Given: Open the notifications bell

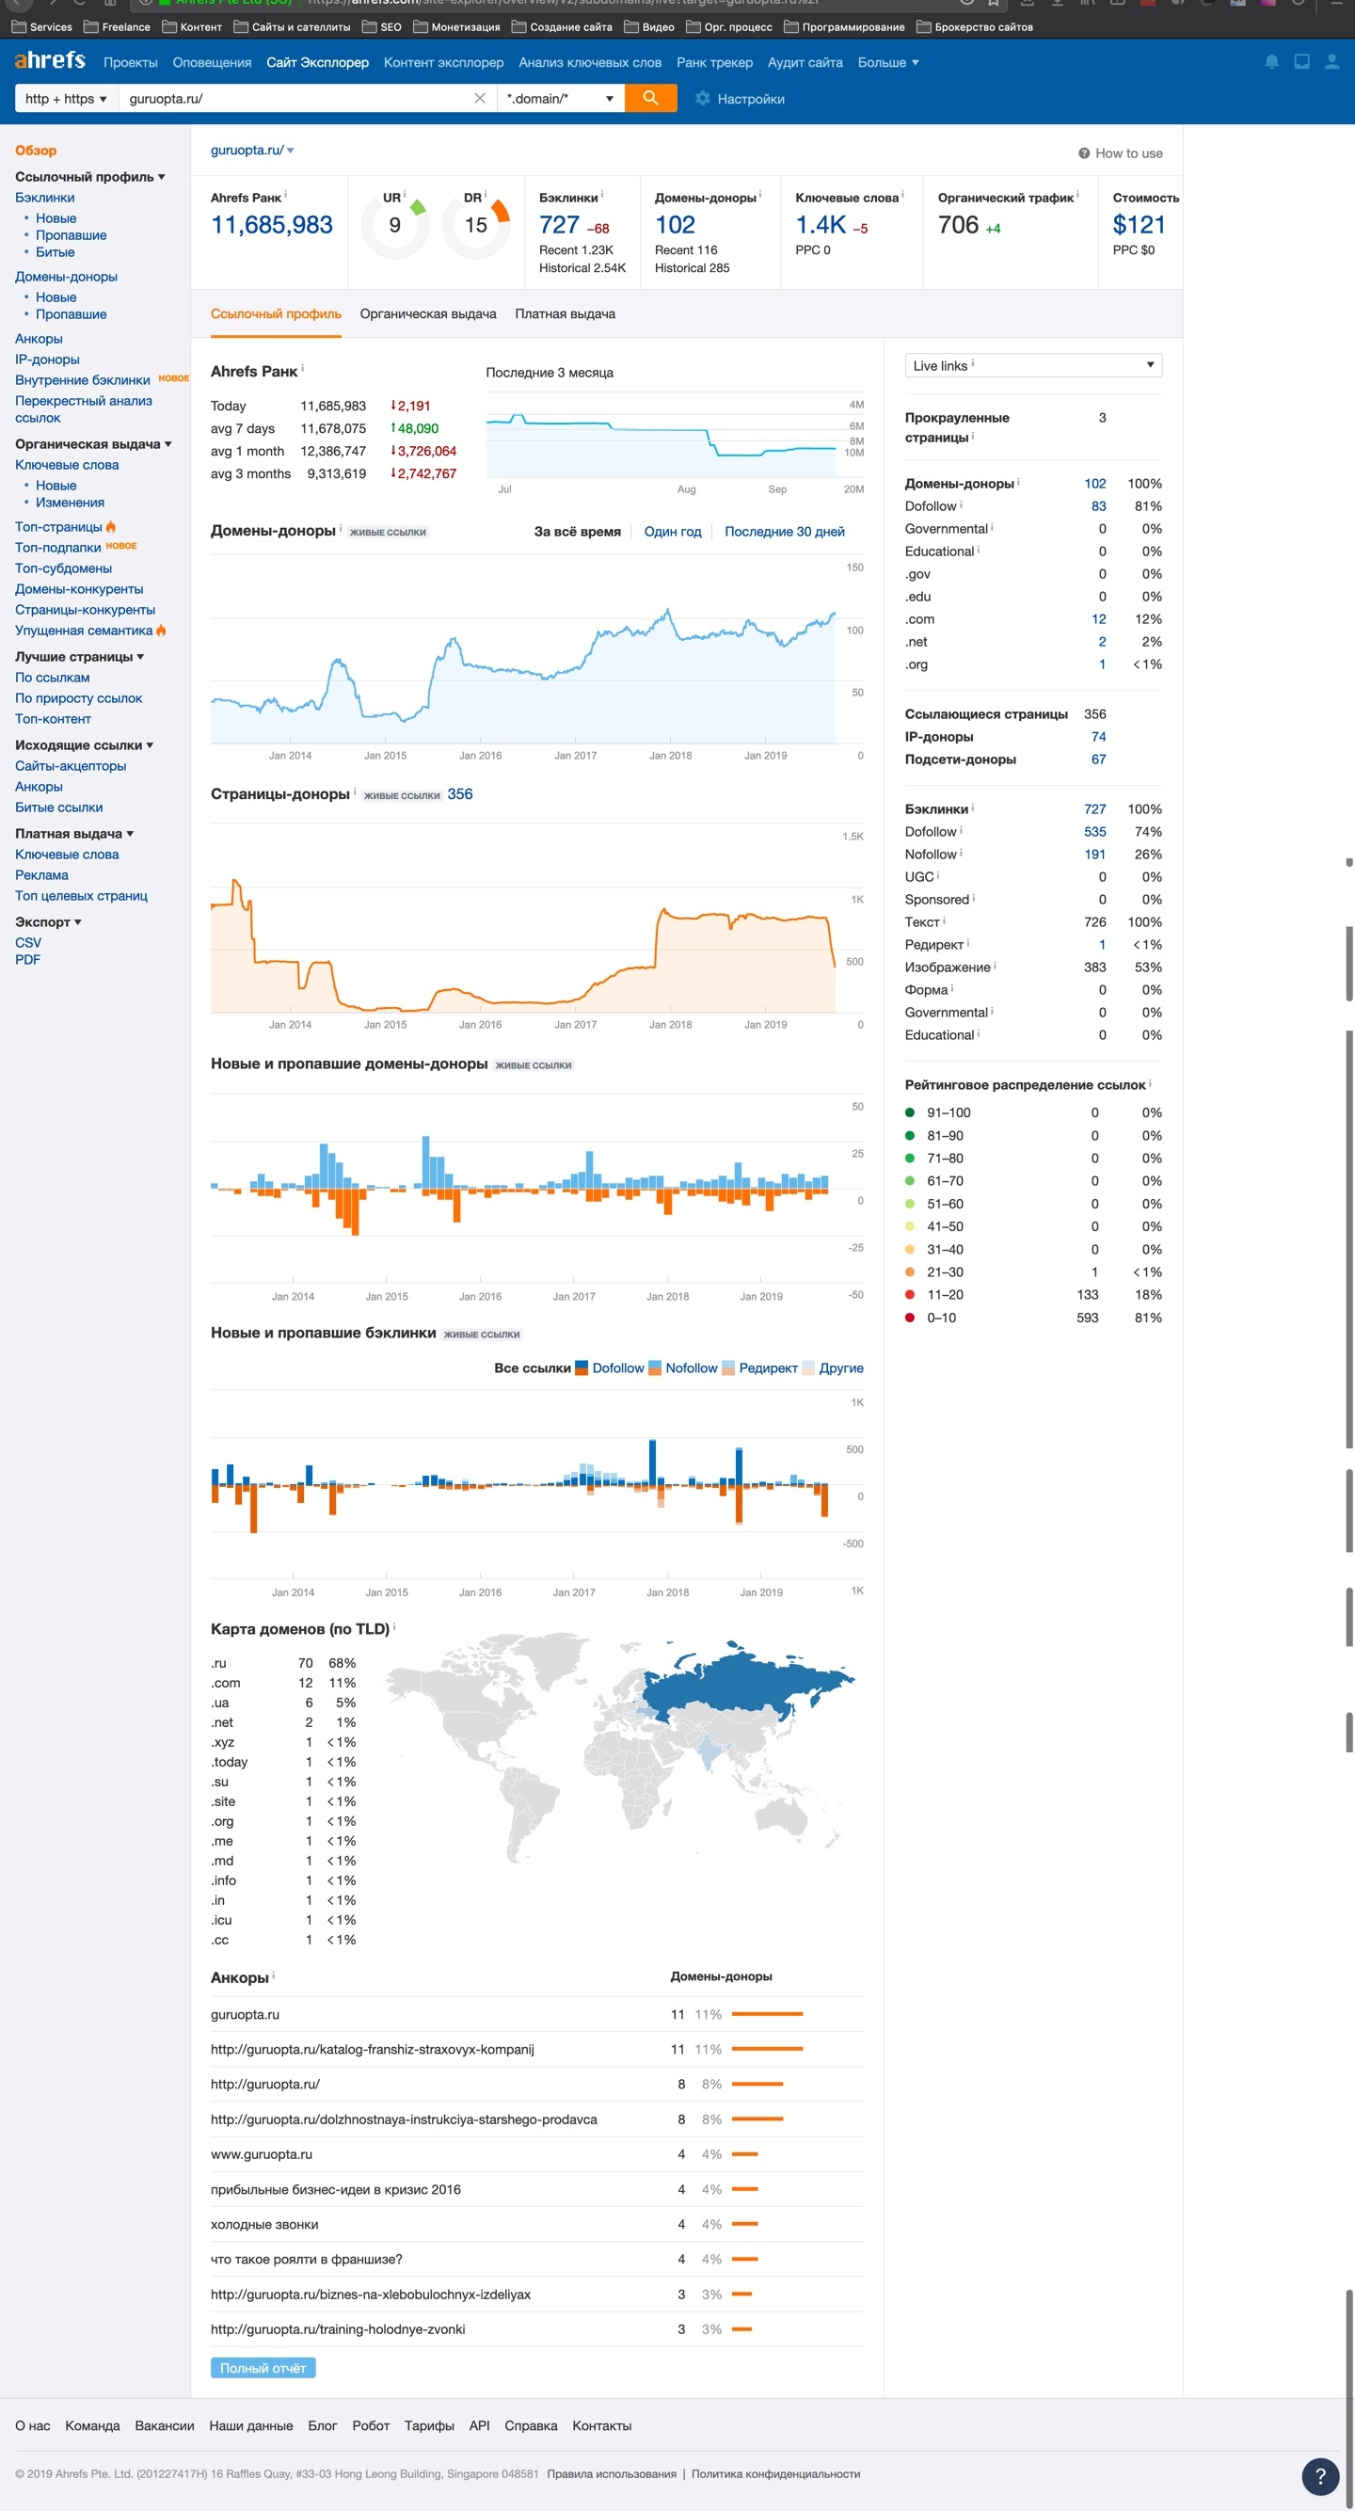Looking at the screenshot, I should coord(1271,61).
